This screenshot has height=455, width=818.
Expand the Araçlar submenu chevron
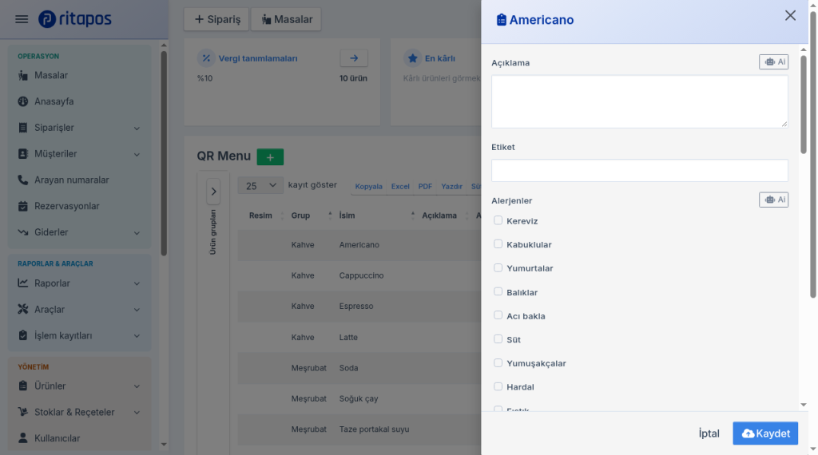pyautogui.click(x=137, y=310)
